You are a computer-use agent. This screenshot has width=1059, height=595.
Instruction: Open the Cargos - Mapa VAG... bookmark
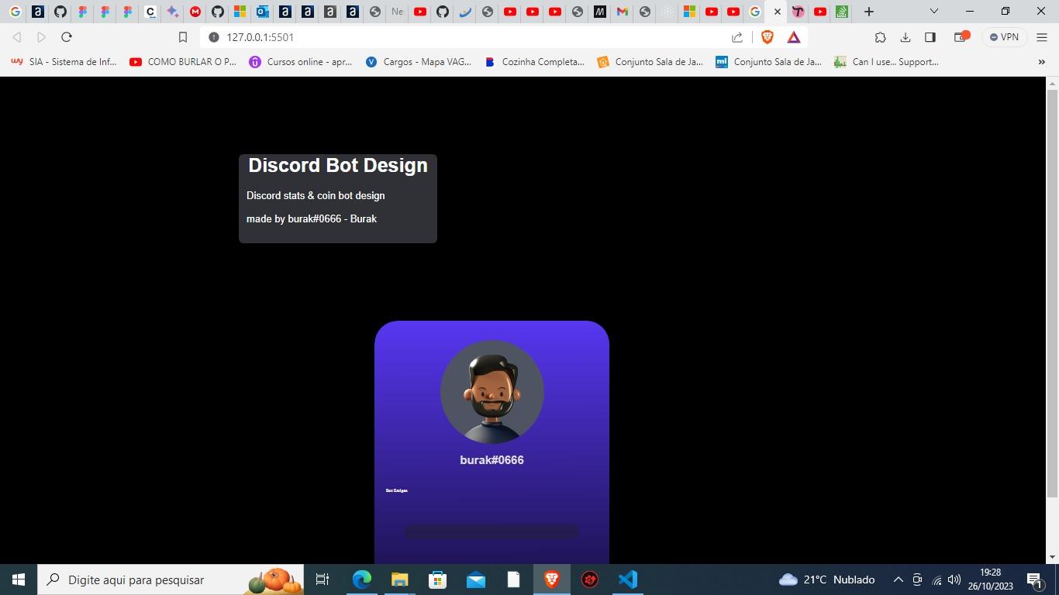point(418,62)
